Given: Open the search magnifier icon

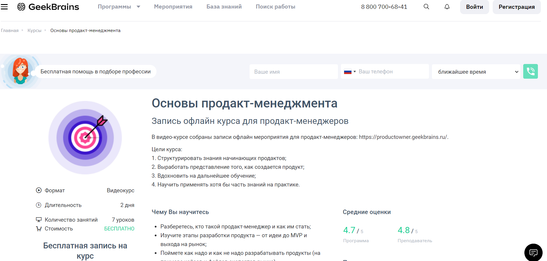Looking at the screenshot, I should pos(426,7).
